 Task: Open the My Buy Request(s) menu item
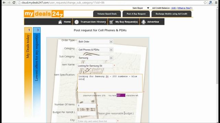click(x=124, y=22)
